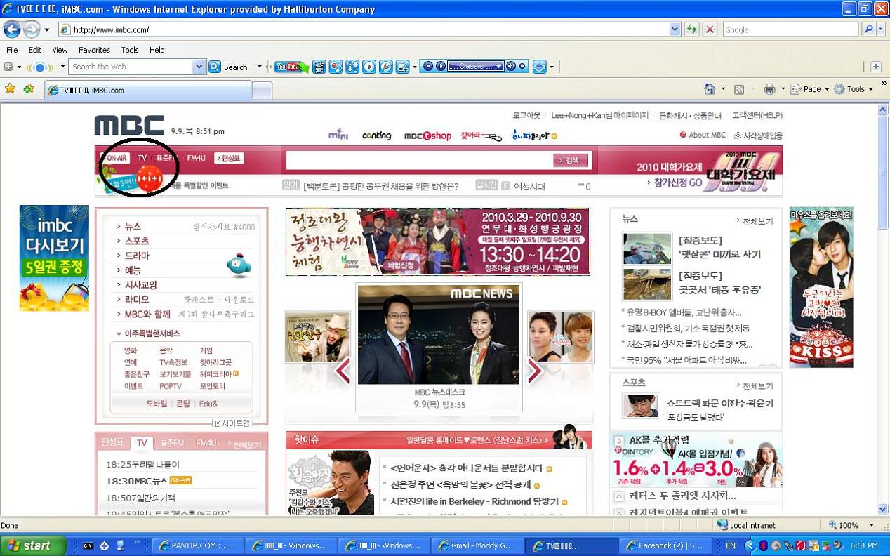The image size is (890, 556).
Task: Open the MBC tshop logo link
Action: 427,135
